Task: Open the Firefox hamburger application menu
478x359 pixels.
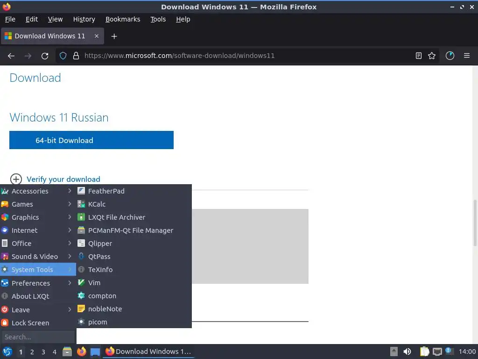Action: pos(467,56)
